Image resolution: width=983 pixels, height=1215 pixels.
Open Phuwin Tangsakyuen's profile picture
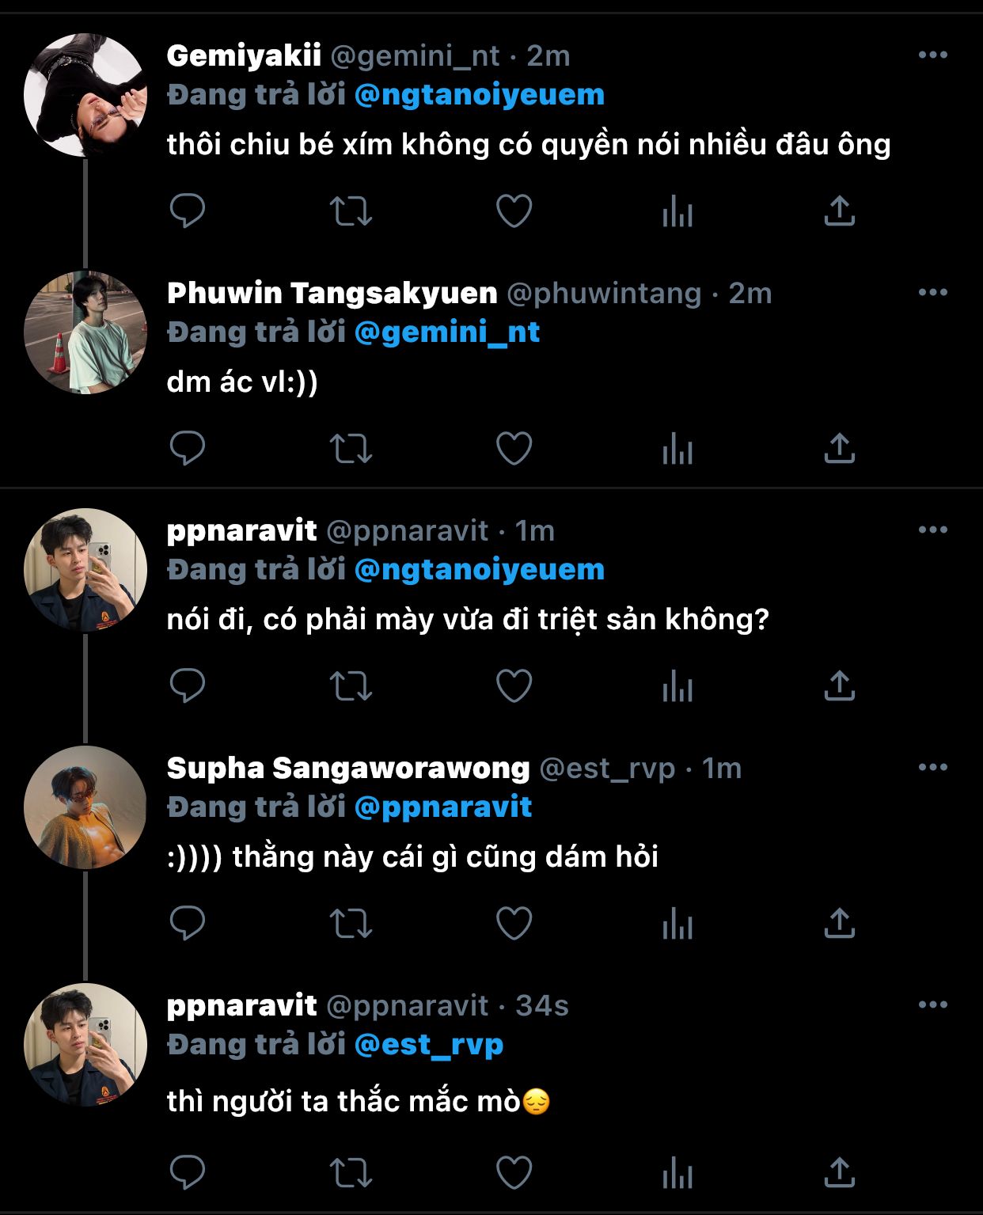tap(85, 332)
